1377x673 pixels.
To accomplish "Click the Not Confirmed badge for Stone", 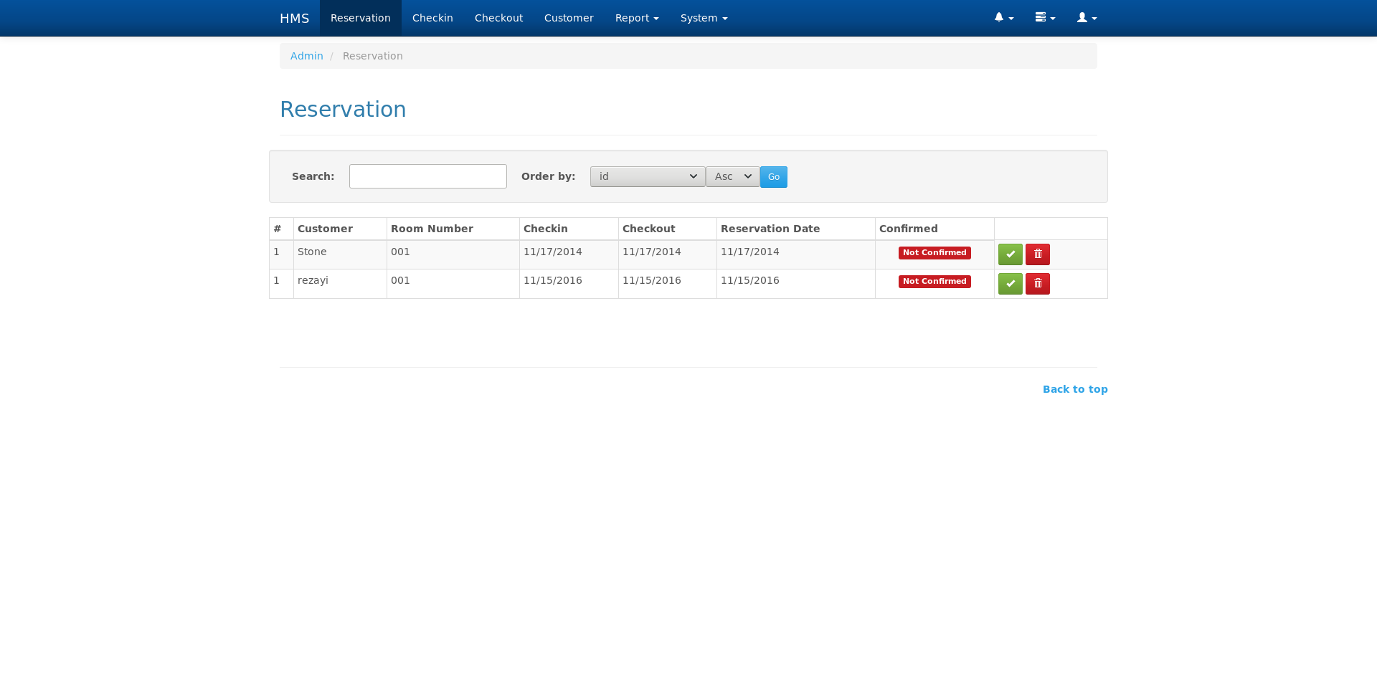I will pos(934,252).
